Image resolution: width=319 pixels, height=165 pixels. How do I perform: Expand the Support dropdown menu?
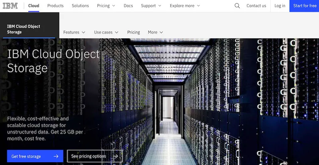[151, 6]
